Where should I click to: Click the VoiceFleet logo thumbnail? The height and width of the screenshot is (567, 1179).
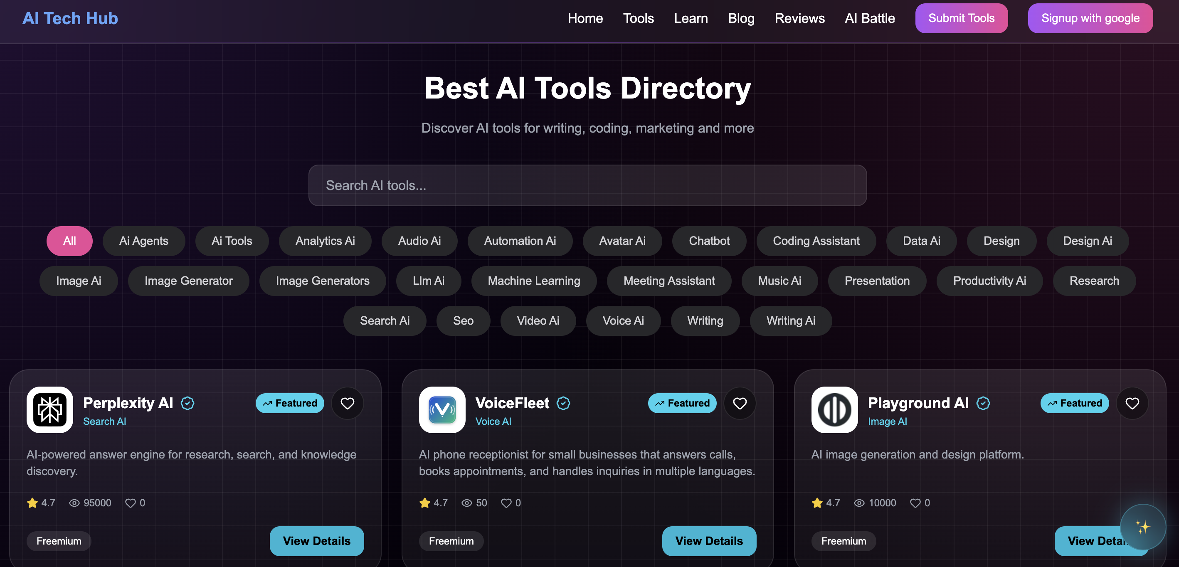point(442,409)
